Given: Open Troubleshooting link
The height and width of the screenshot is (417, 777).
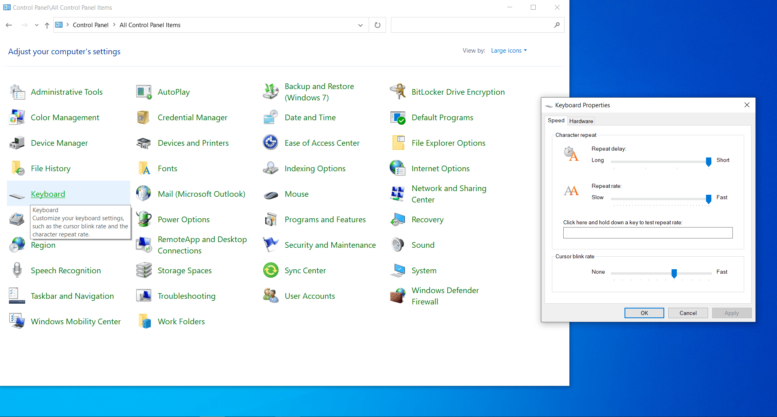Looking at the screenshot, I should [187, 296].
